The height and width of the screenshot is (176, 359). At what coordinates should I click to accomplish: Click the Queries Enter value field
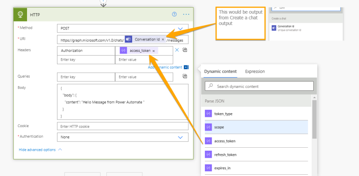coord(144,77)
